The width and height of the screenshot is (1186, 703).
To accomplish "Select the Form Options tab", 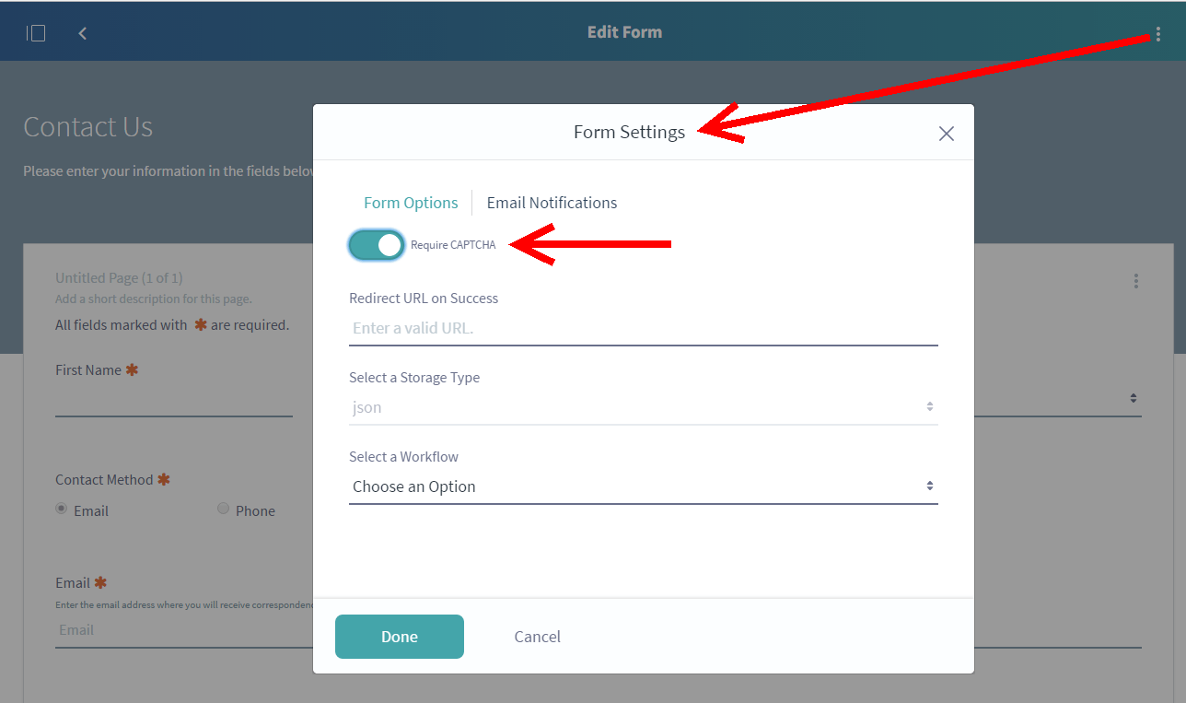I will click(x=411, y=203).
